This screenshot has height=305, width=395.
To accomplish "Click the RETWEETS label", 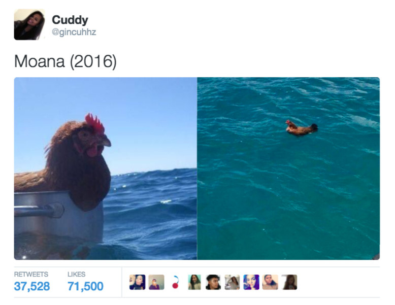I will point(31,274).
